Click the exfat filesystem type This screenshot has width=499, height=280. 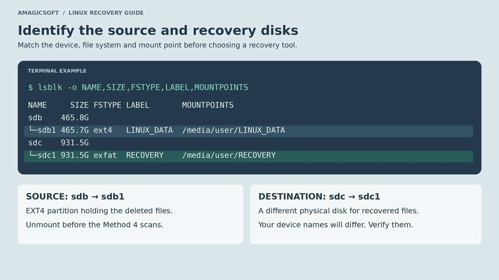click(x=105, y=155)
